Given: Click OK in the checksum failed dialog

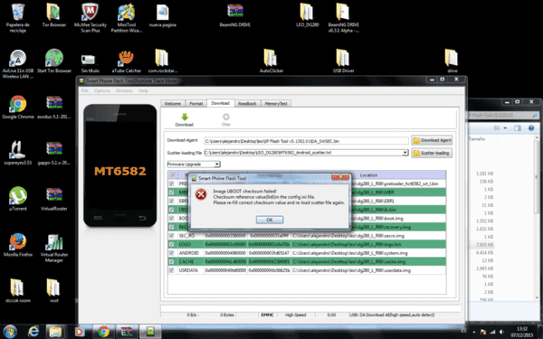Looking at the screenshot, I should tap(270, 220).
